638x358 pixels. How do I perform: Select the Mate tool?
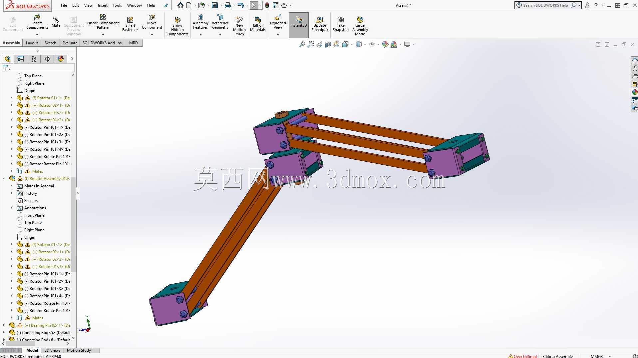pos(56,22)
